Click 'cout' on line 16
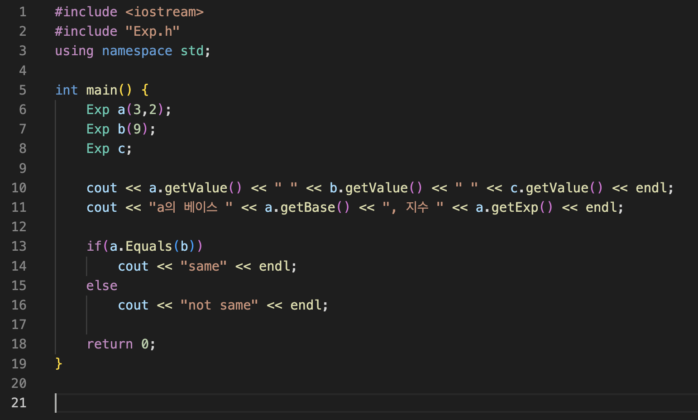 tap(133, 305)
